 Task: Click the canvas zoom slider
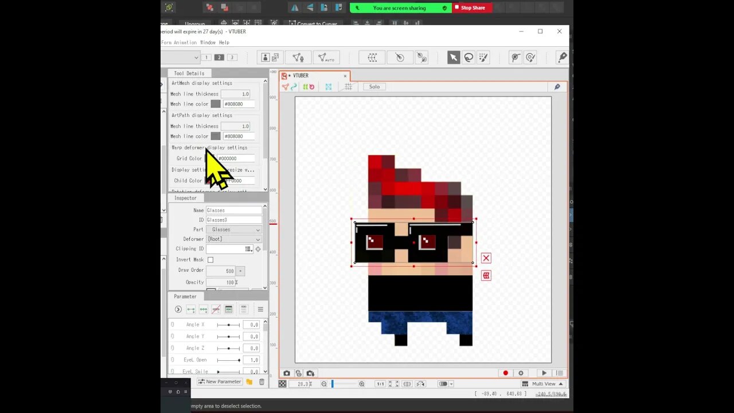click(x=343, y=384)
